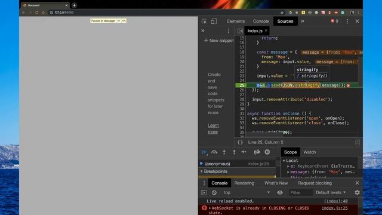Viewport: 382px width, 215px height.
Task: Toggle the device toolbar icon
Action: coord(214,21)
